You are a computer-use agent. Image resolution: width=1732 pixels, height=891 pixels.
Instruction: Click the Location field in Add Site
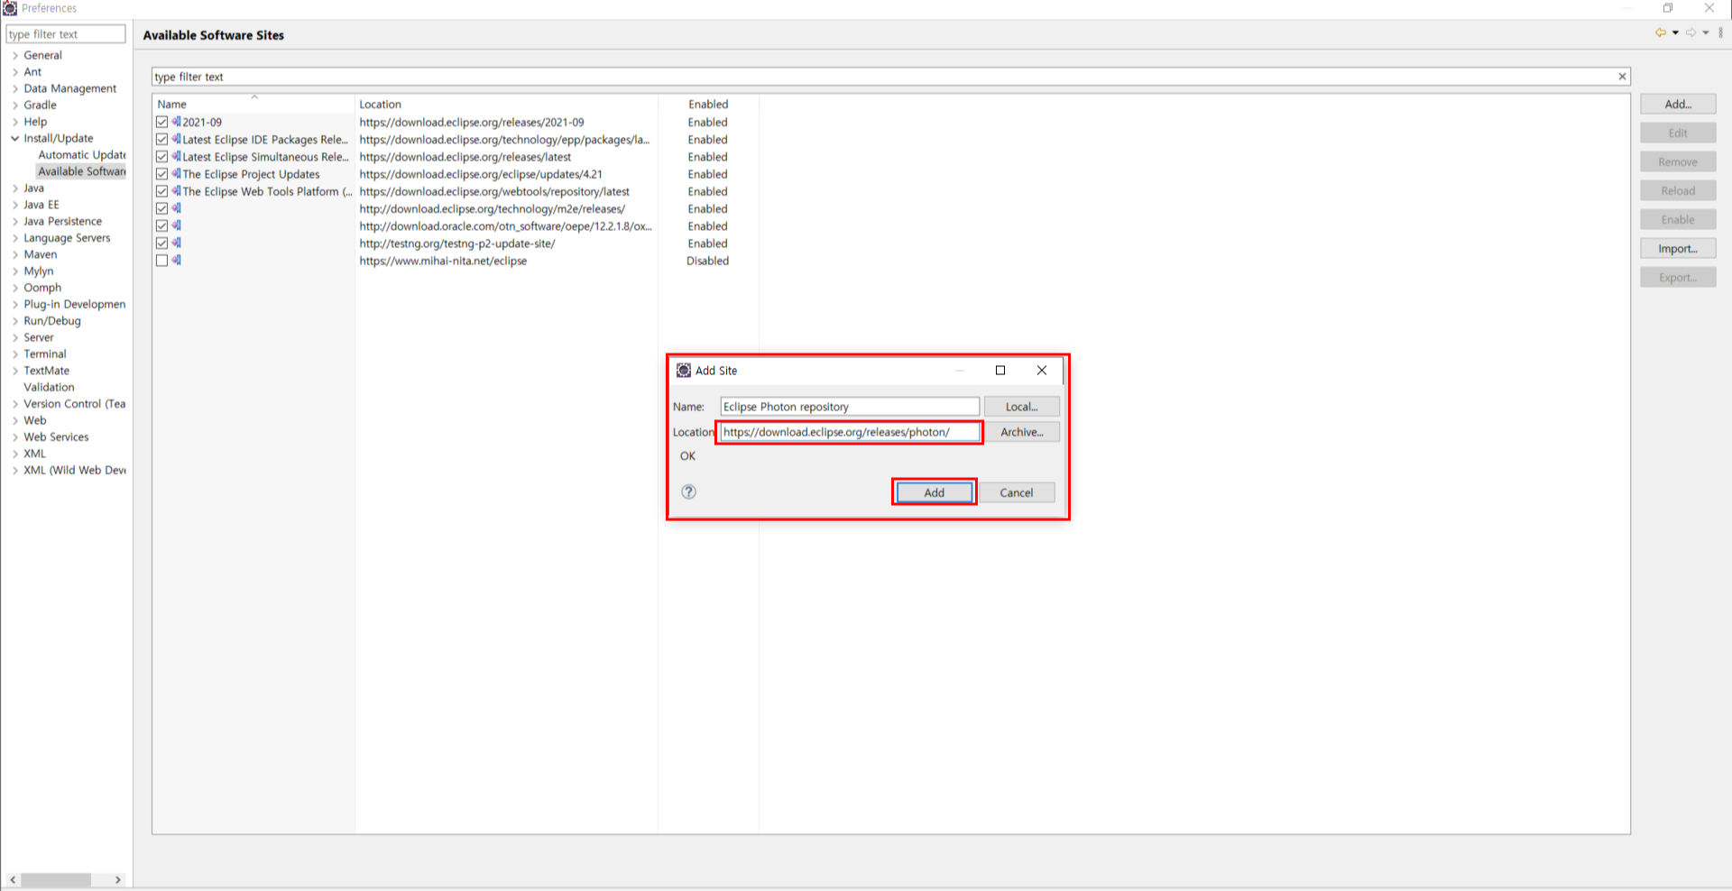(x=850, y=432)
